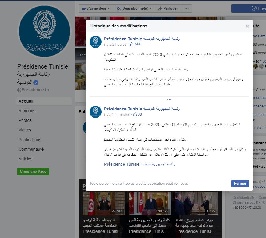Viewport: 266px width, 238px height.
Task: Click the thumbs-up icon showing 38 likes
Action: 135,114
